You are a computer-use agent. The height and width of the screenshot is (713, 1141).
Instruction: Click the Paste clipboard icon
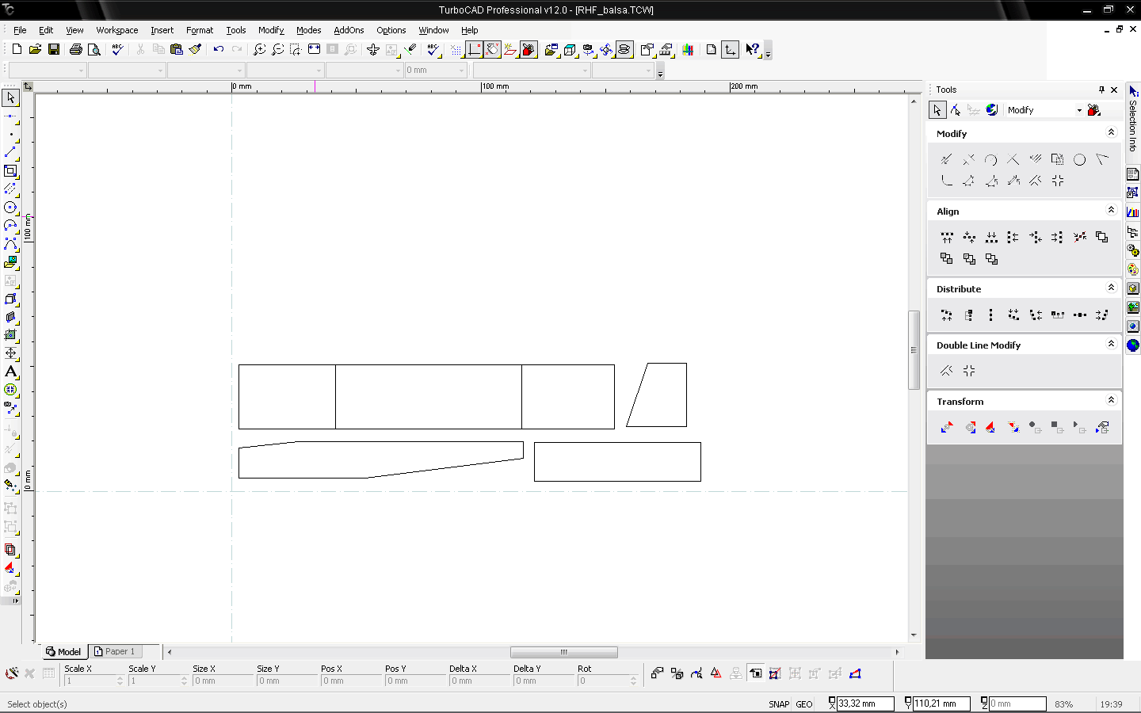[177, 49]
